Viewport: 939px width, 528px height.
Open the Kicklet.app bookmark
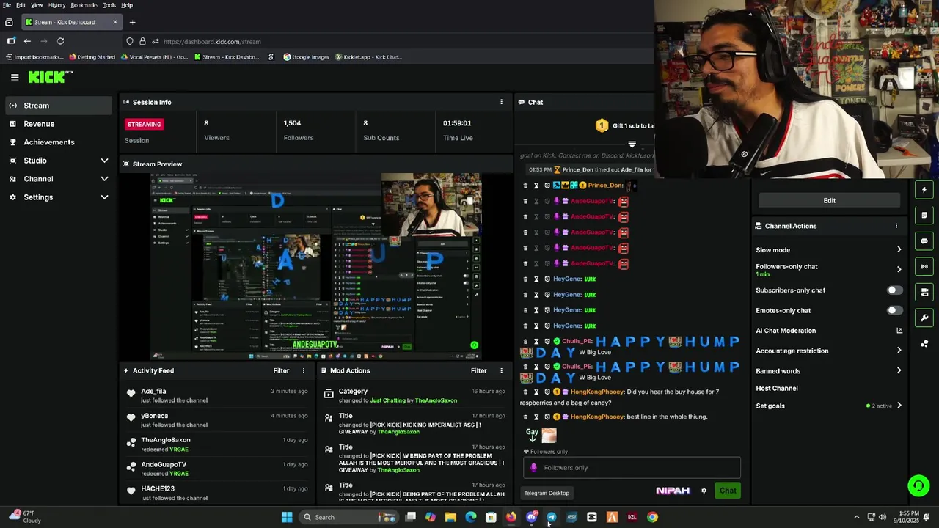pyautogui.click(x=368, y=57)
